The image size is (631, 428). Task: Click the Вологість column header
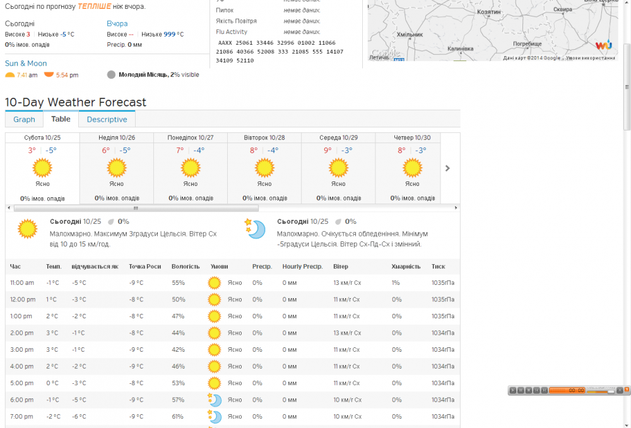[186, 267]
